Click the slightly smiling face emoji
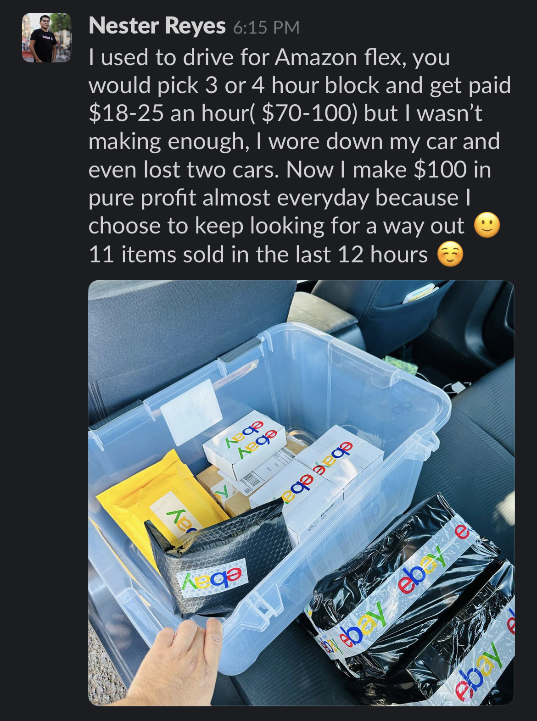 click(487, 226)
